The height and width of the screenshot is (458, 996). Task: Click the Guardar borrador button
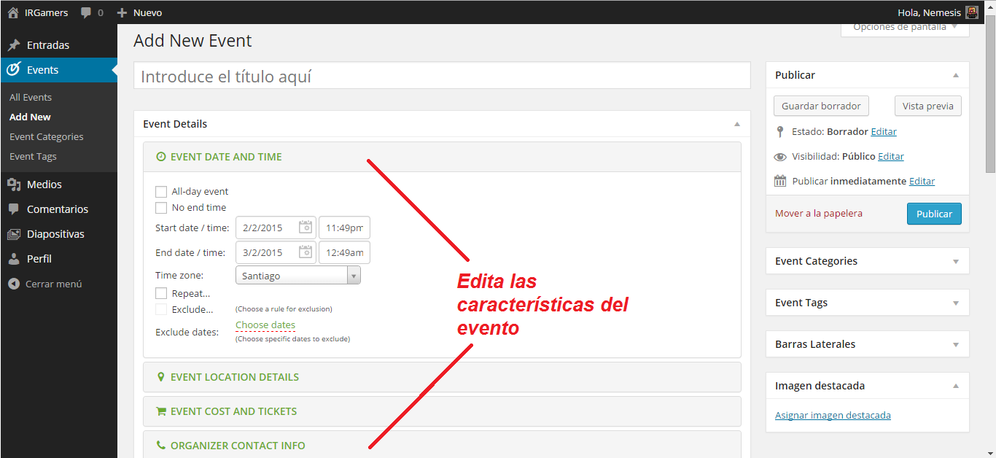(821, 106)
